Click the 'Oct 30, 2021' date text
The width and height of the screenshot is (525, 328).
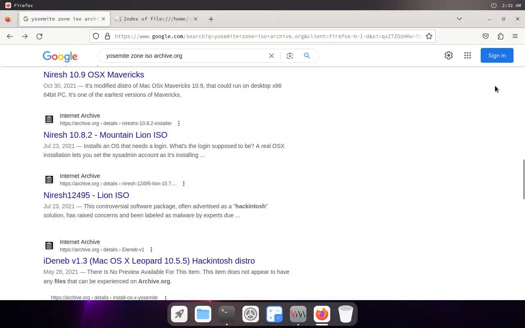(x=60, y=86)
